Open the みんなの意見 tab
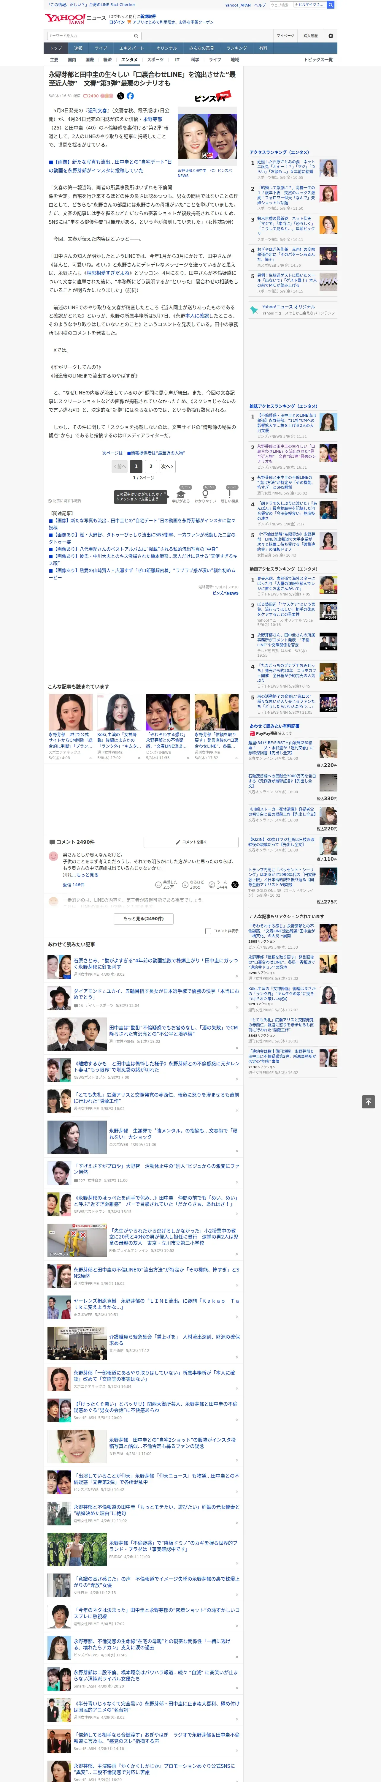Image resolution: width=381 pixels, height=1782 pixels. [x=201, y=48]
